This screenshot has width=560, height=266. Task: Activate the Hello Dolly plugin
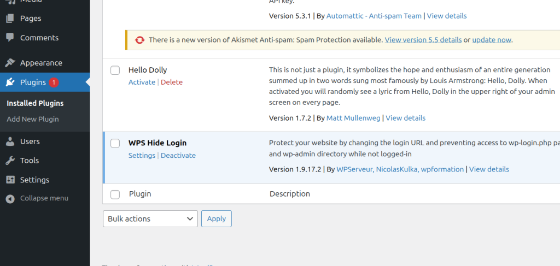tap(142, 82)
